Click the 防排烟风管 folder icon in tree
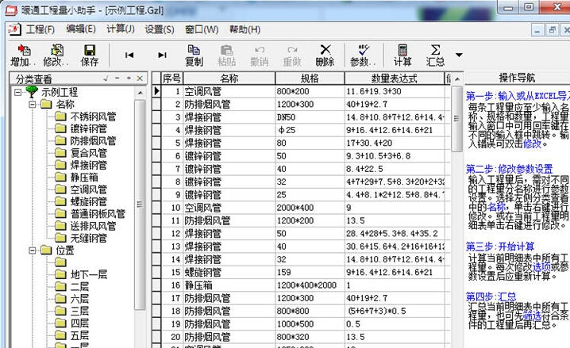570x348 pixels. [x=60, y=141]
